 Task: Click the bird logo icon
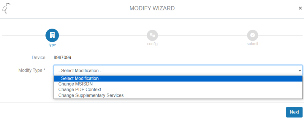click(x=6, y=9)
